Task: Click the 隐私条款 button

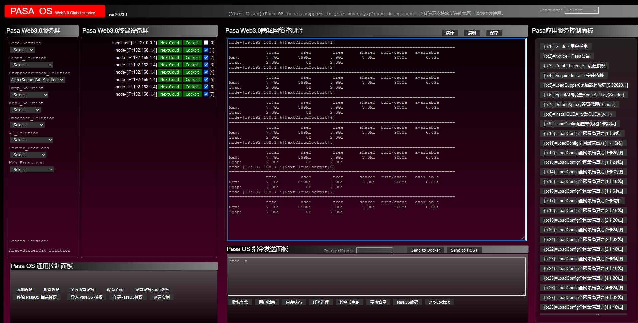Action: pyautogui.click(x=240, y=302)
